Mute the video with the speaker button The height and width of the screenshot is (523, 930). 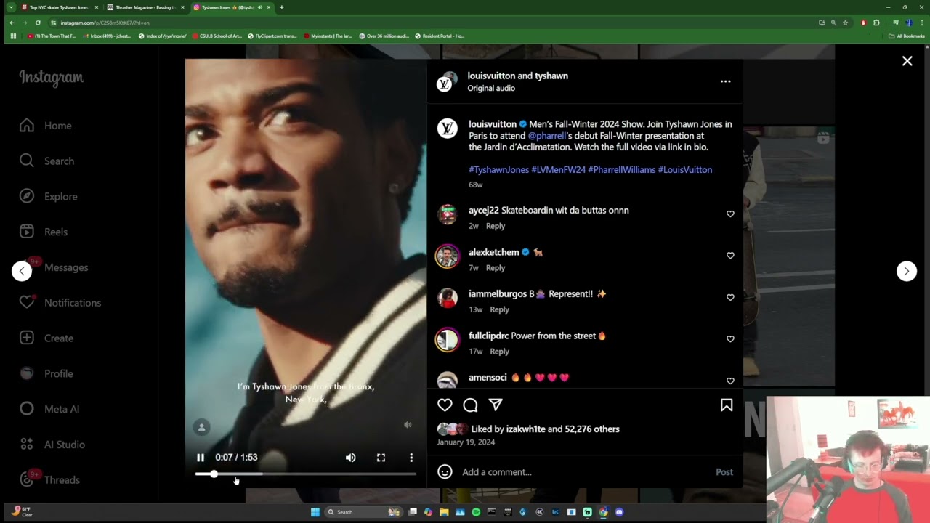click(x=350, y=458)
